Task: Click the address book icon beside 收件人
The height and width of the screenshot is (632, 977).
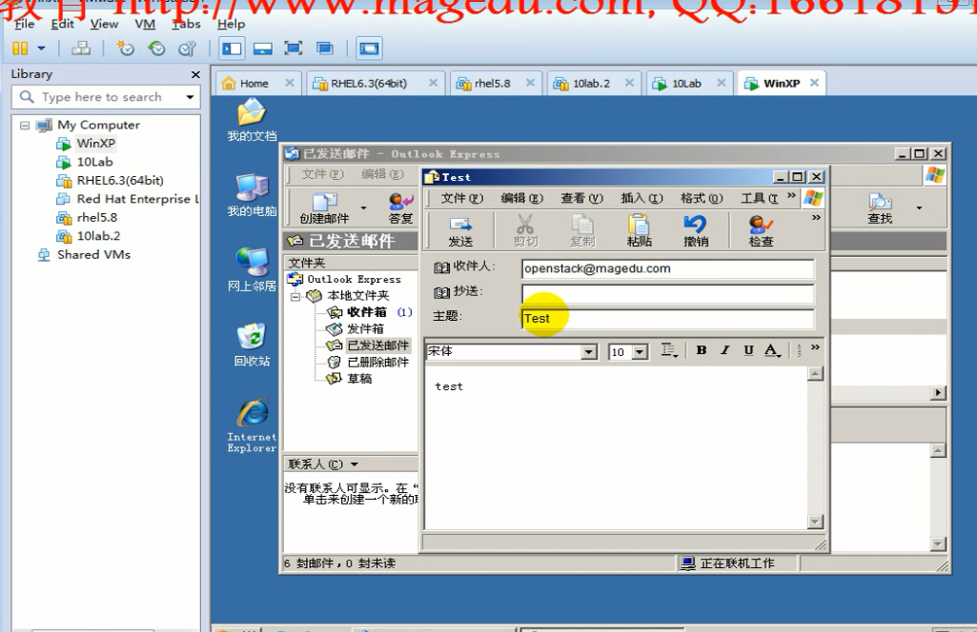Action: (441, 267)
